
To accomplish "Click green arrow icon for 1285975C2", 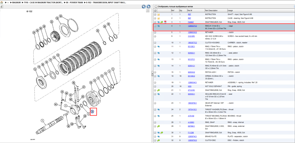I will [158, 140].
